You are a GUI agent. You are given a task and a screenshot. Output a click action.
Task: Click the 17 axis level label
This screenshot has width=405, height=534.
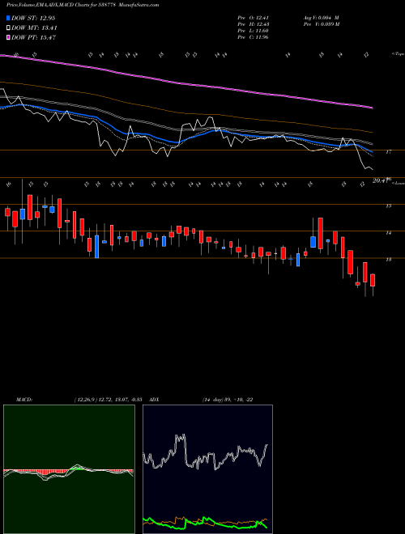pyautogui.click(x=389, y=152)
